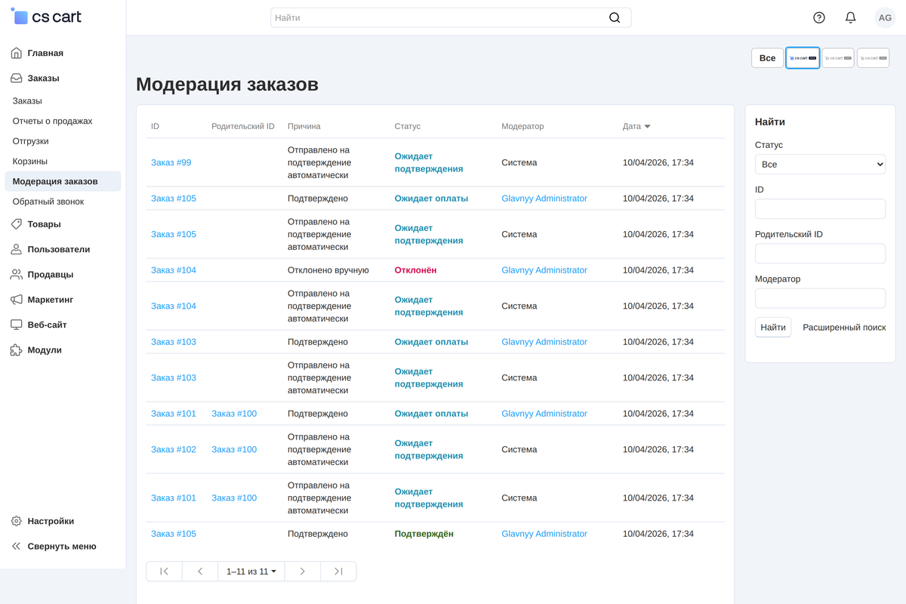Click the magnifier icon in the search bar
The width and height of the screenshot is (906, 604).
point(615,17)
